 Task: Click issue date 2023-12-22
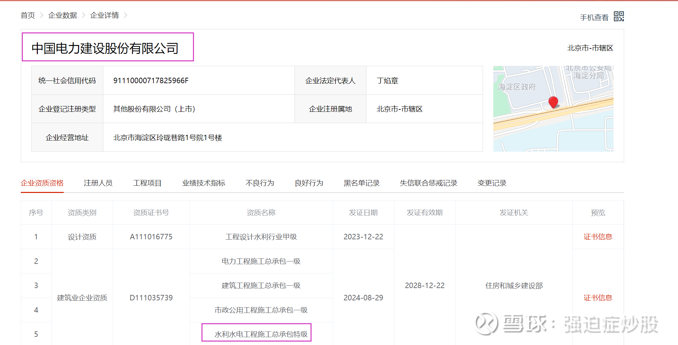(363, 237)
